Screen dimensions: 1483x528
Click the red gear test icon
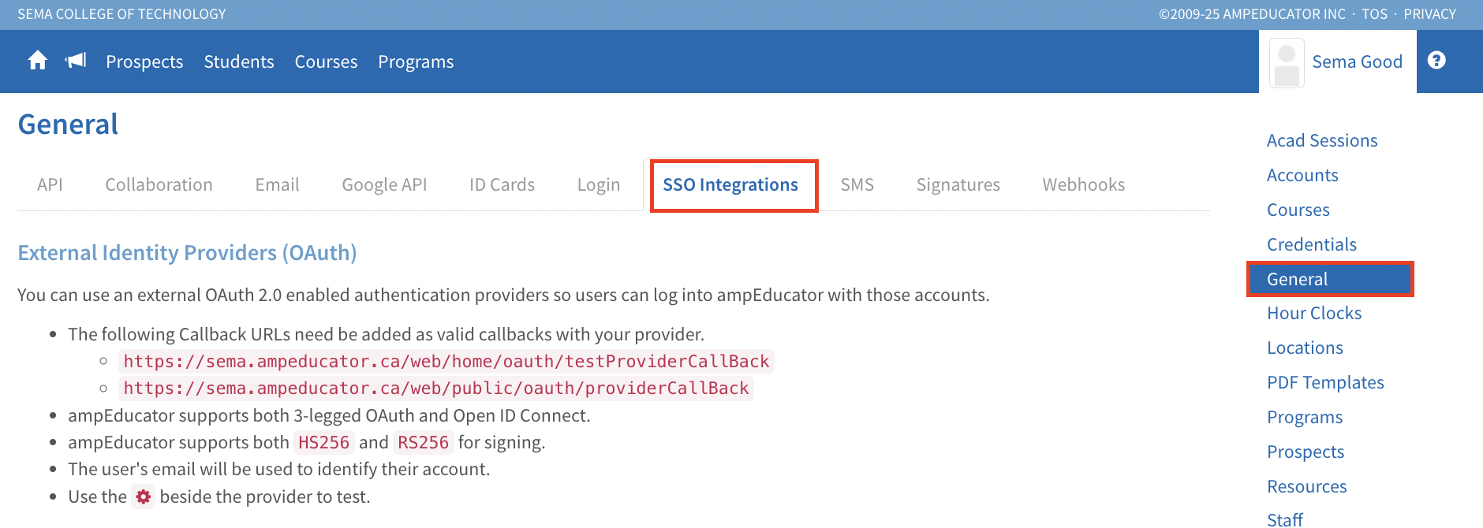point(143,497)
